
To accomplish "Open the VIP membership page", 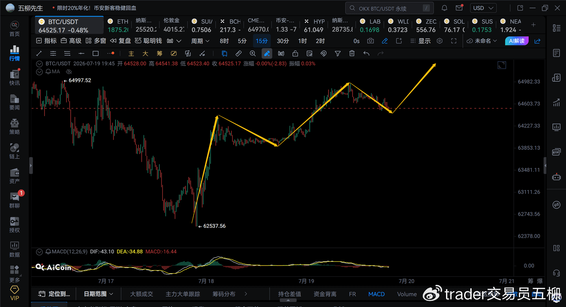I will (15, 292).
